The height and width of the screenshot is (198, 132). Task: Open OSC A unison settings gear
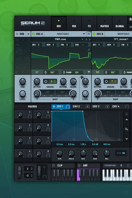pos(46,81)
